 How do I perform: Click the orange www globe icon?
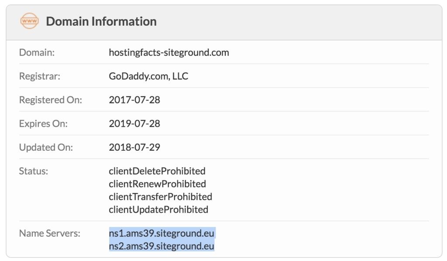tap(29, 21)
